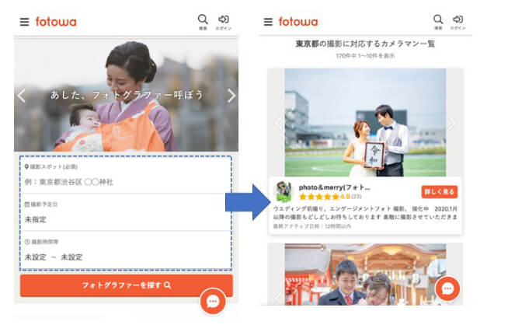The width and height of the screenshot is (515, 332).
Task: Show next hero banner slide arrow
Action: [x=231, y=96]
